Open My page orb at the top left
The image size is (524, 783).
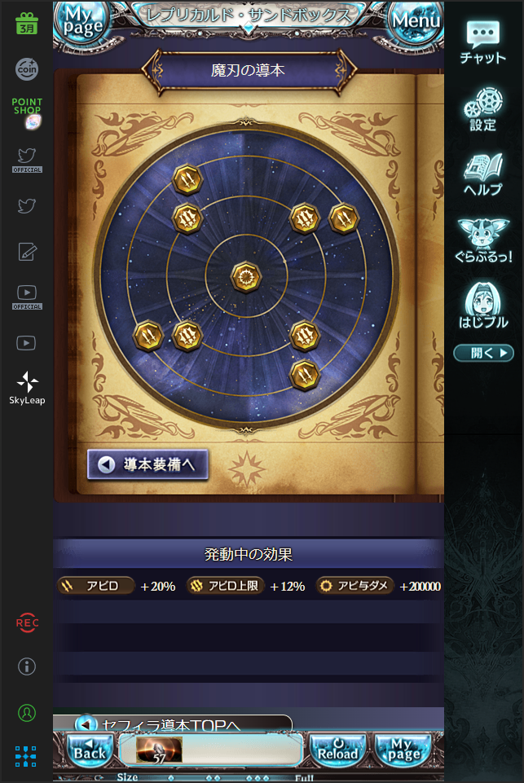click(x=82, y=23)
